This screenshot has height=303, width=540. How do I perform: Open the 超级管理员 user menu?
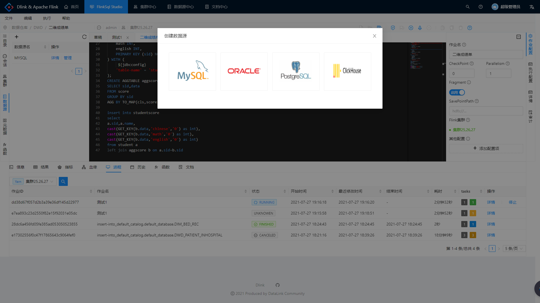[x=506, y=7]
